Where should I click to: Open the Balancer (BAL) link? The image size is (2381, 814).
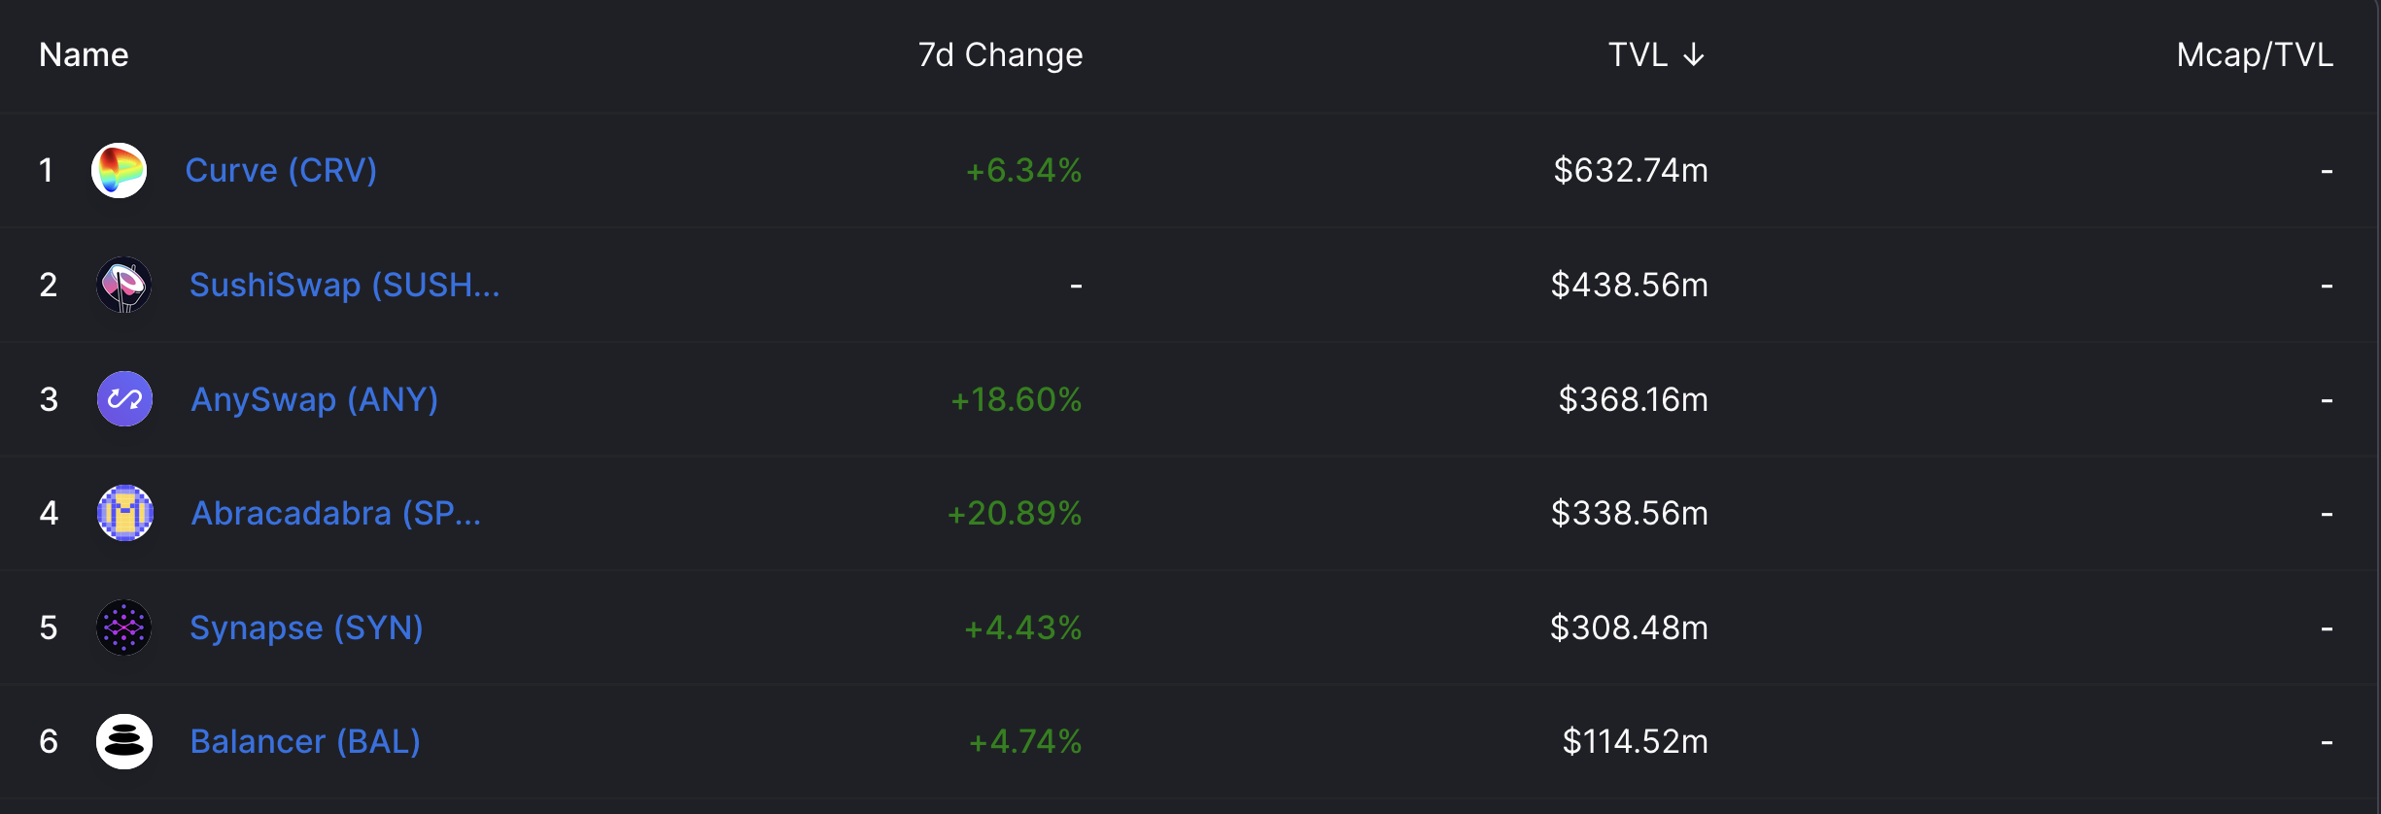pos(305,742)
